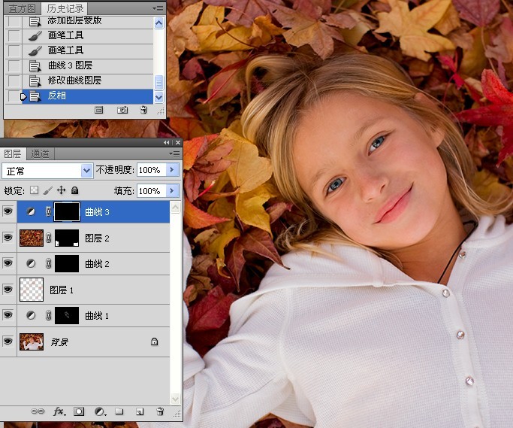
Task: Open History panel flyout menu
Action: pyautogui.click(x=158, y=9)
